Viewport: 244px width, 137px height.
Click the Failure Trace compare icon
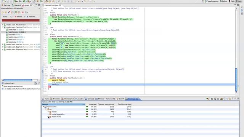(39, 83)
